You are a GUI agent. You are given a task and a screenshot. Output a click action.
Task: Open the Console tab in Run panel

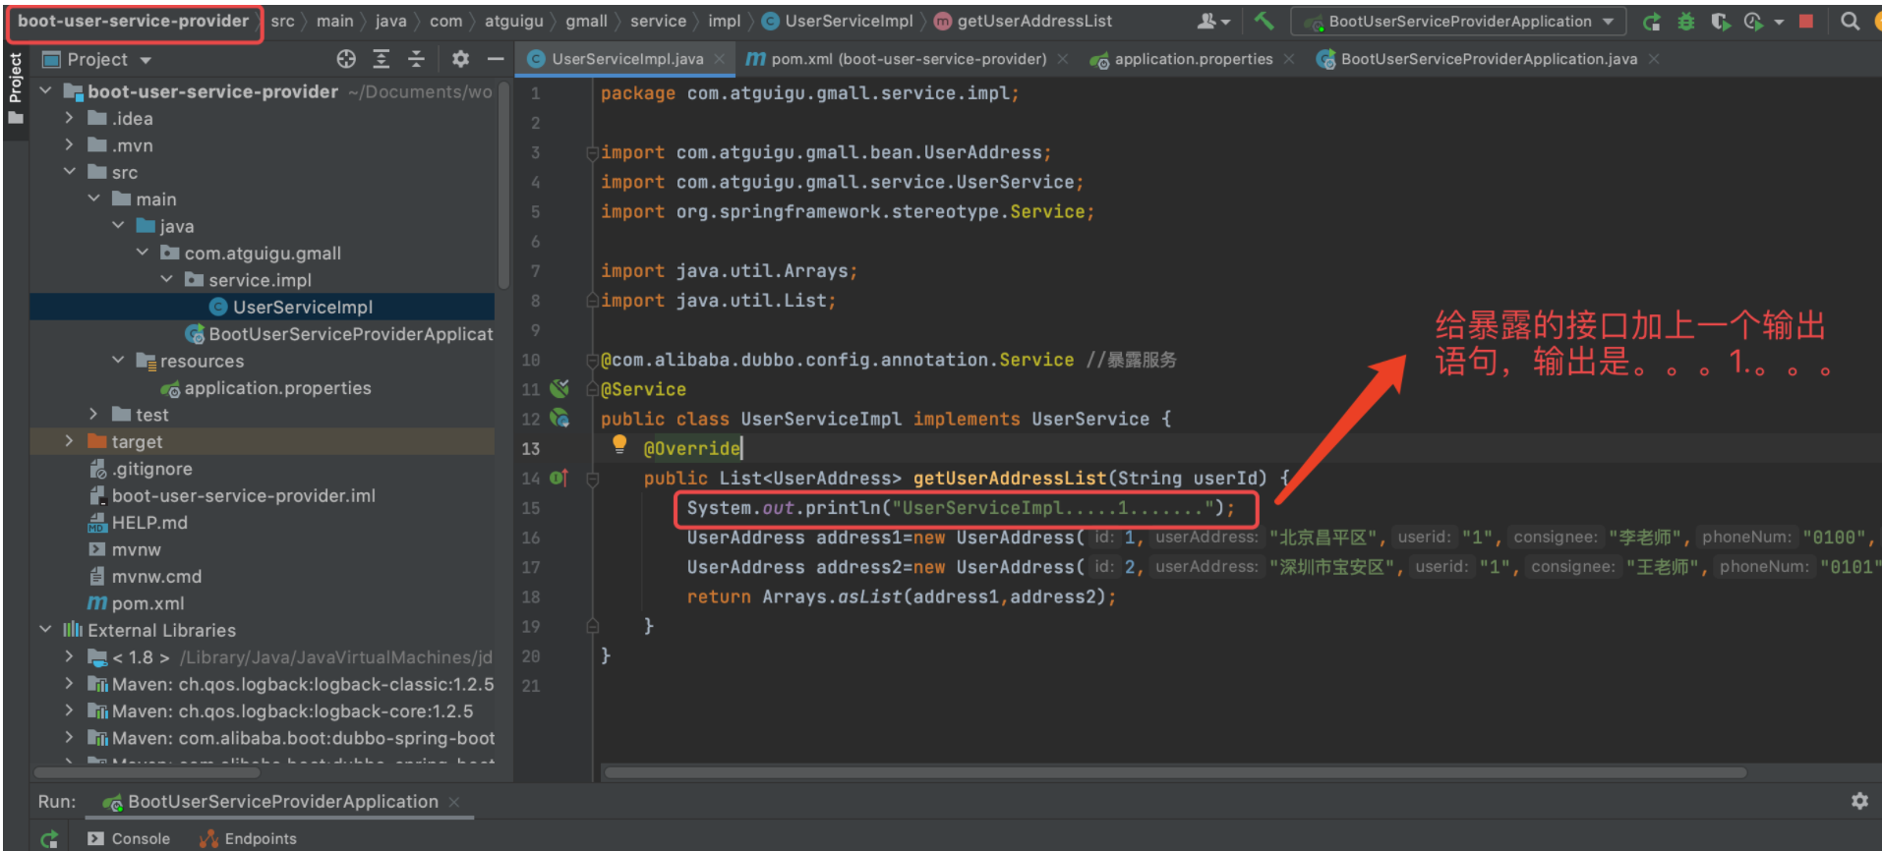click(x=129, y=838)
